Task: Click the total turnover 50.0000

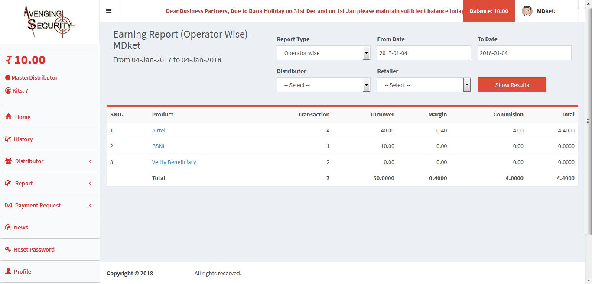Action: [x=384, y=178]
